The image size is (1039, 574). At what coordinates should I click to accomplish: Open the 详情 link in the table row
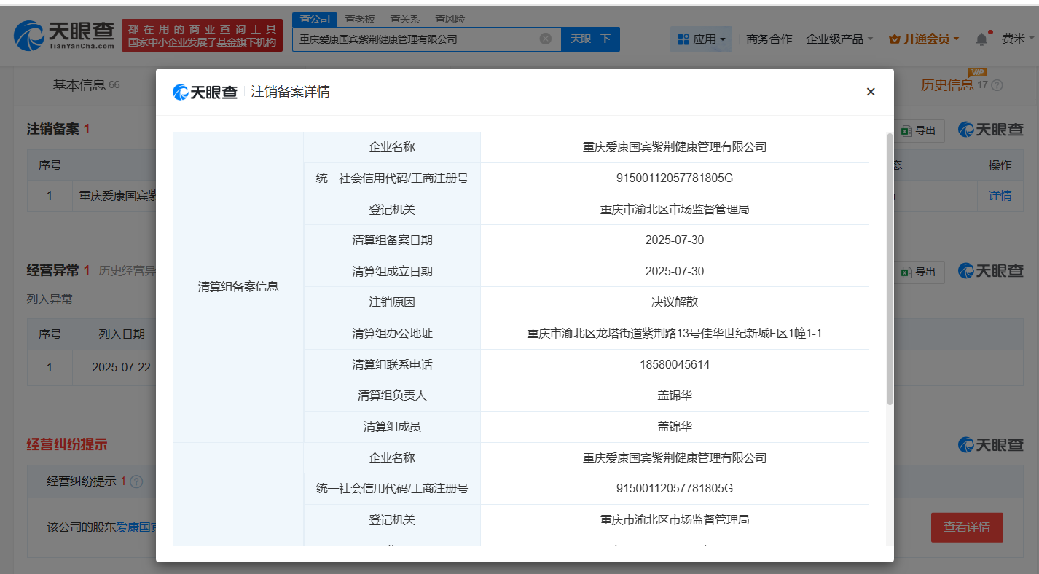[x=1000, y=195]
